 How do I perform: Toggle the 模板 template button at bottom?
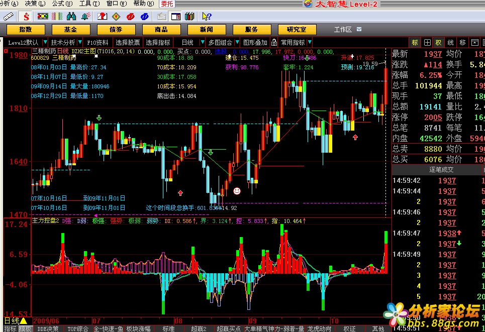coord(25,329)
